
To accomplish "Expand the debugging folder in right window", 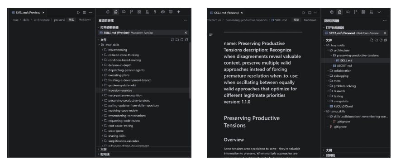I will tap(356, 76).
